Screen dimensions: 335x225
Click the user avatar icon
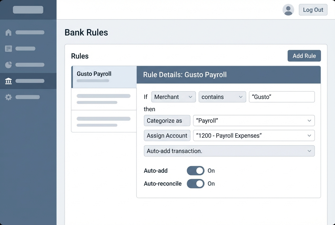(288, 10)
